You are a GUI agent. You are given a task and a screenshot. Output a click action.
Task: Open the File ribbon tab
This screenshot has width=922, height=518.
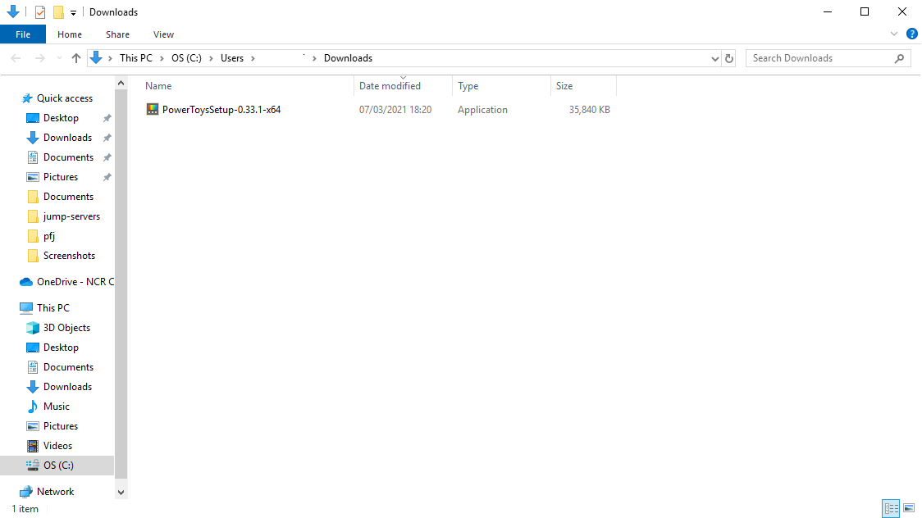[x=23, y=34]
